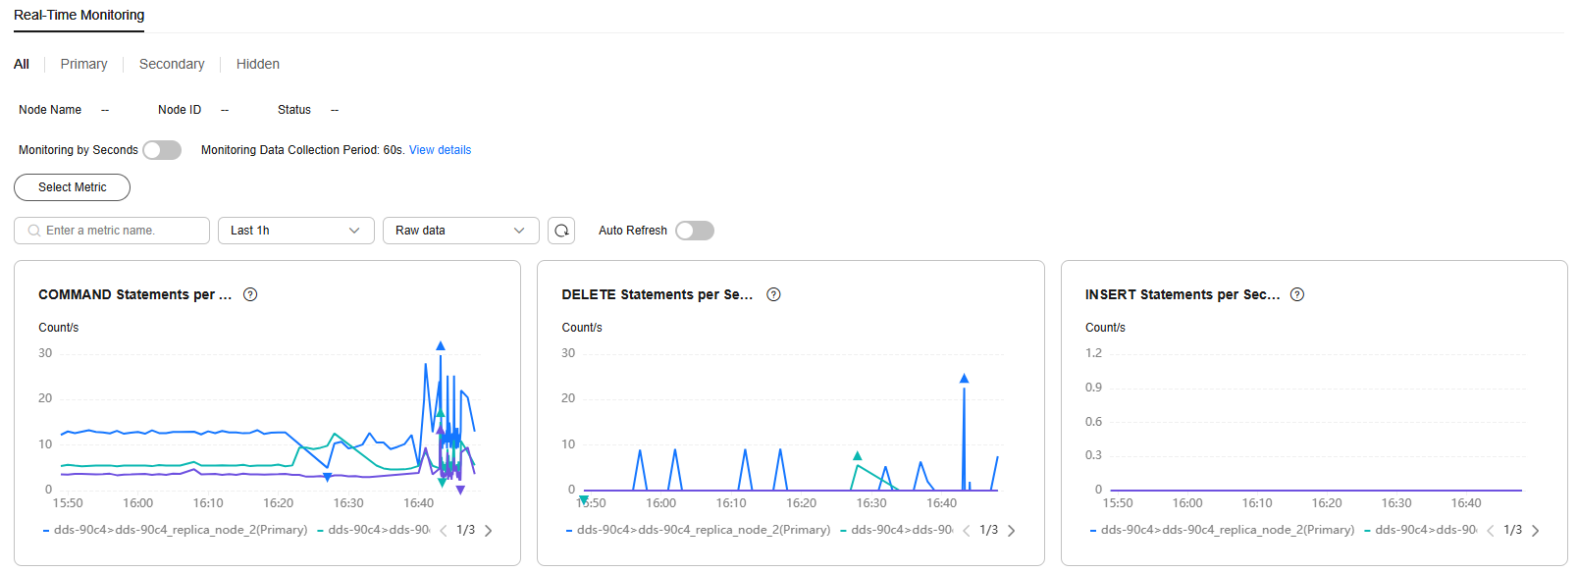Toggle replica_node_2(Primary) legend in DELETE chart

tap(699, 530)
